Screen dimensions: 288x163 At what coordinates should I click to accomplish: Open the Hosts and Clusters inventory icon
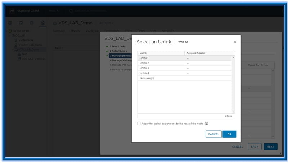coord(10,23)
